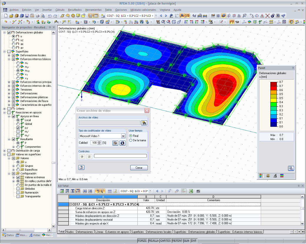Click the video recording start button
The width and height of the screenshot is (306, 244).
click(82, 157)
